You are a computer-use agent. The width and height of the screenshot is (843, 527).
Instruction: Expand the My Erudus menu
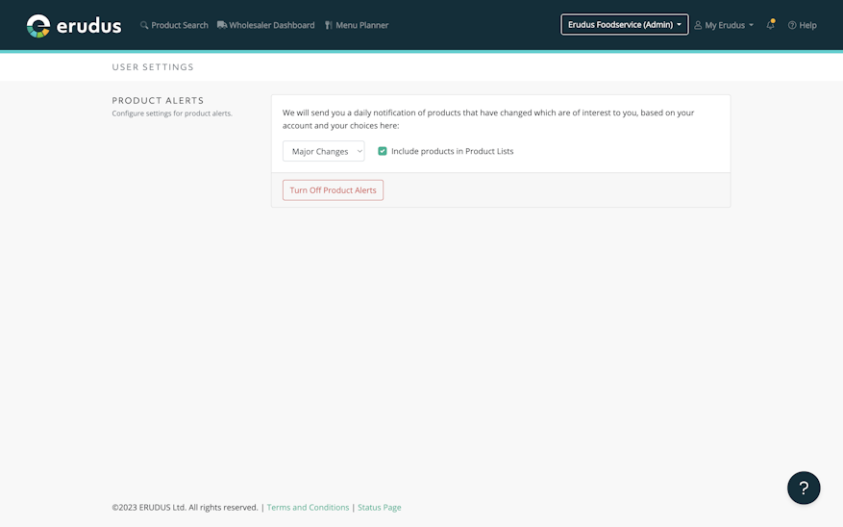[x=724, y=25]
